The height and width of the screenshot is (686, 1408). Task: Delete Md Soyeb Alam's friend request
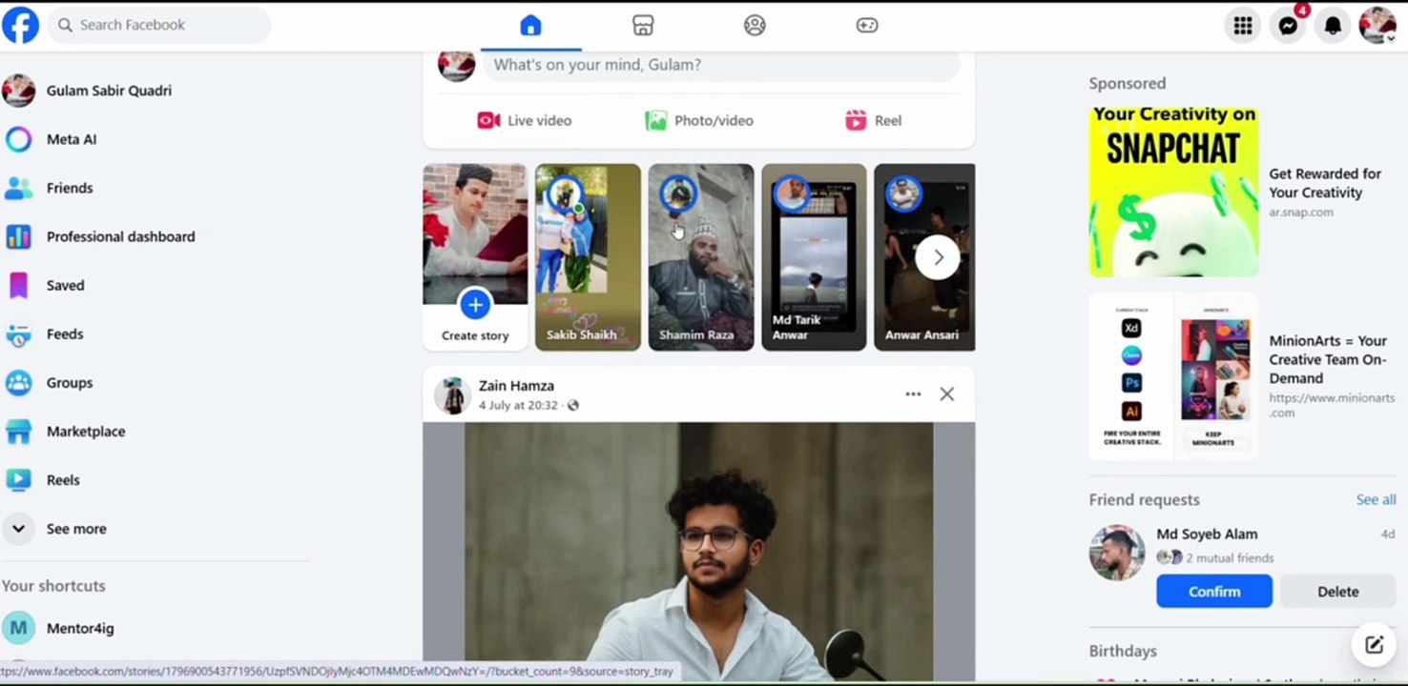pos(1337,592)
